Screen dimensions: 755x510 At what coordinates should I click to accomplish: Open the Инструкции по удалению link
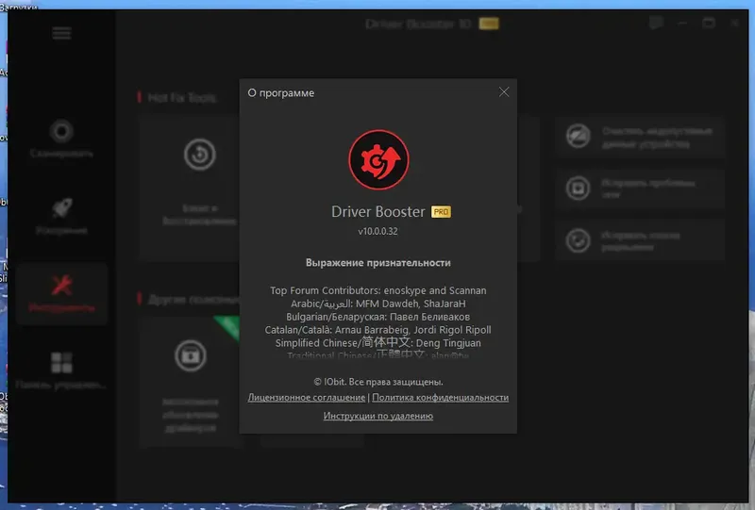coord(378,416)
